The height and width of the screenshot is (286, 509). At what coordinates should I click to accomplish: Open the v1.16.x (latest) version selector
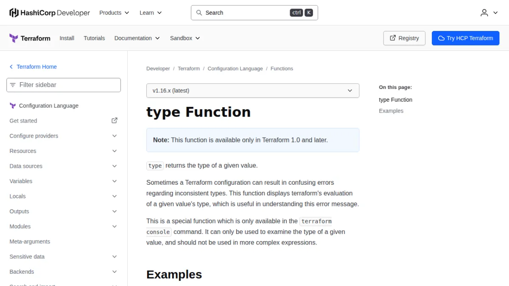click(253, 91)
